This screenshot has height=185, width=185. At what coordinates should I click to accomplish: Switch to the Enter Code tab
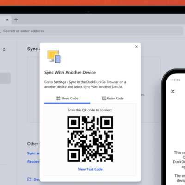pos(113,99)
